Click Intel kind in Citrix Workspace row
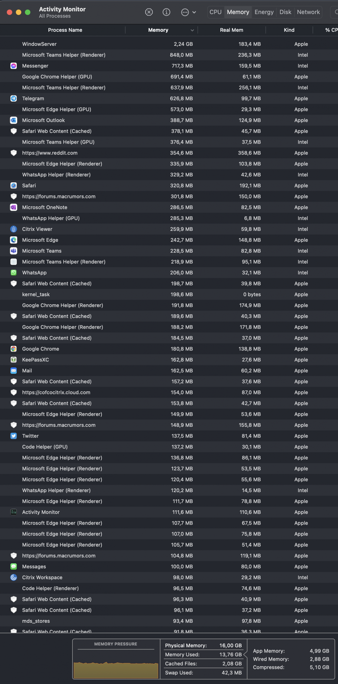338x684 pixels. tap(302, 577)
